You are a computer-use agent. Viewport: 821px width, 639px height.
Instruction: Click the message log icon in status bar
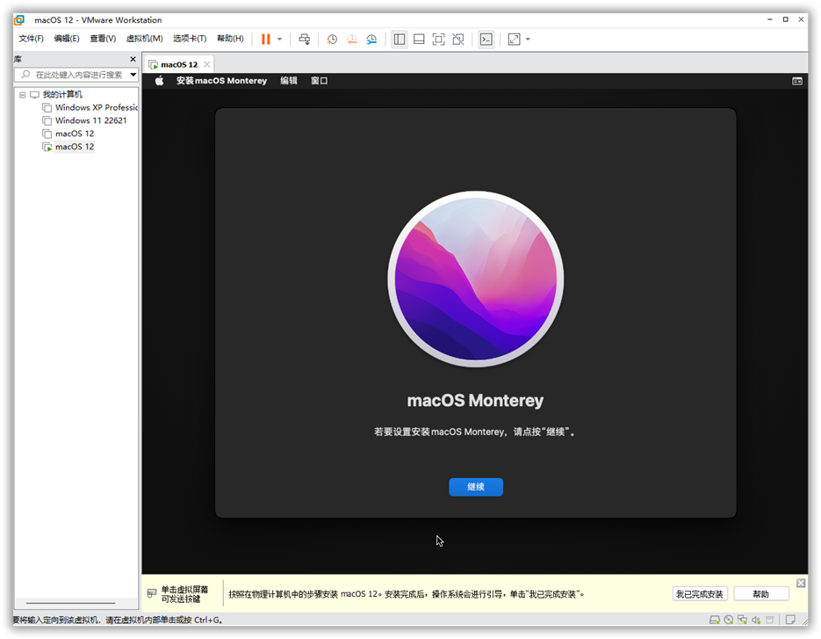point(790,621)
